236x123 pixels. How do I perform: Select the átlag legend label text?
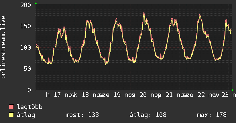click(x=26, y=115)
